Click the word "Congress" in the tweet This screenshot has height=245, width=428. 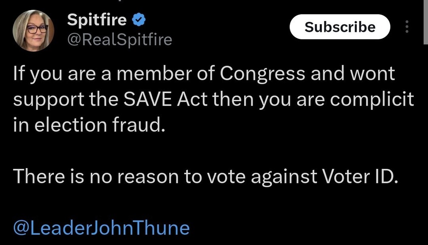tap(262, 74)
